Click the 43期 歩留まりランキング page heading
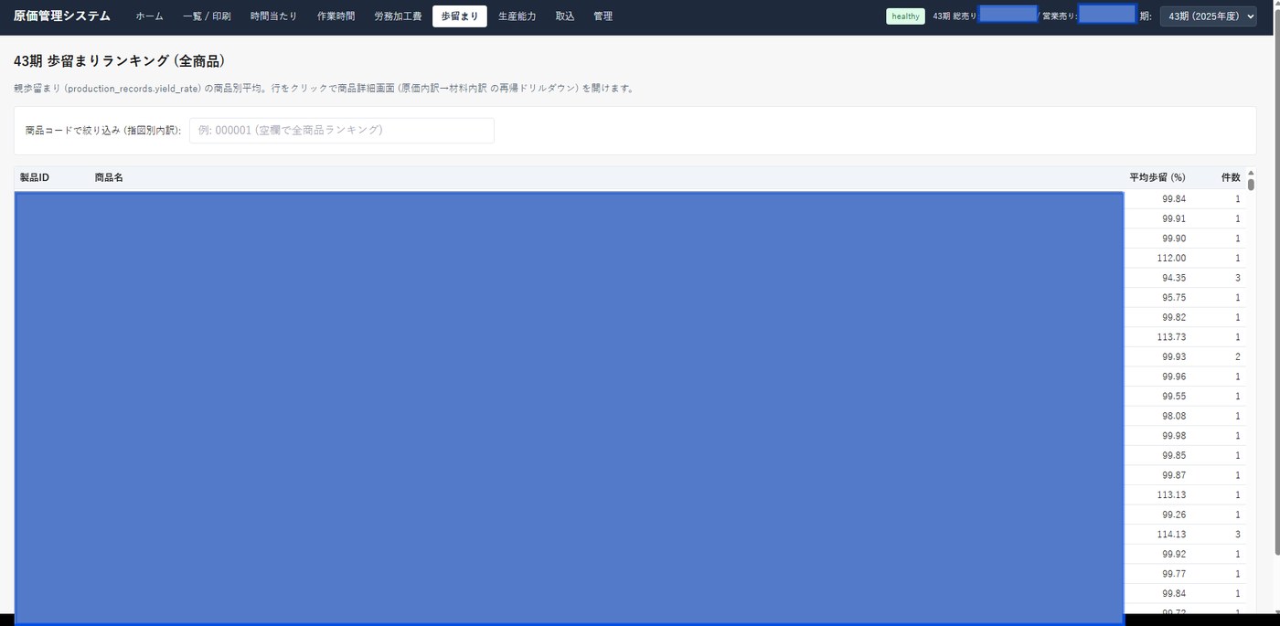Screen dimensions: 1280x626 (120, 61)
